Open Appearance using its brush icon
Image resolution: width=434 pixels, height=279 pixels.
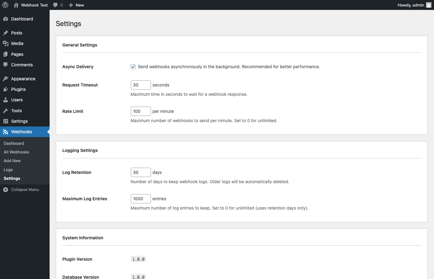6,78
